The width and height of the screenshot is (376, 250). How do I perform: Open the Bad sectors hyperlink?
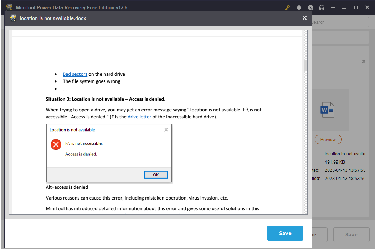75,74
